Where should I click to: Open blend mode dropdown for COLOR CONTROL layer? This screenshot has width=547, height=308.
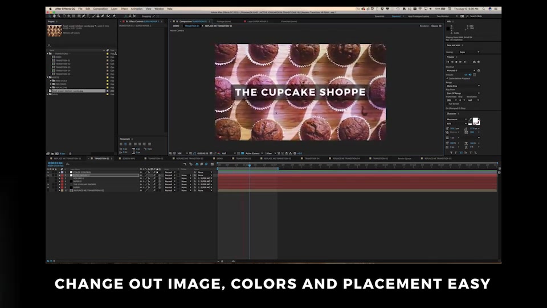click(x=170, y=172)
